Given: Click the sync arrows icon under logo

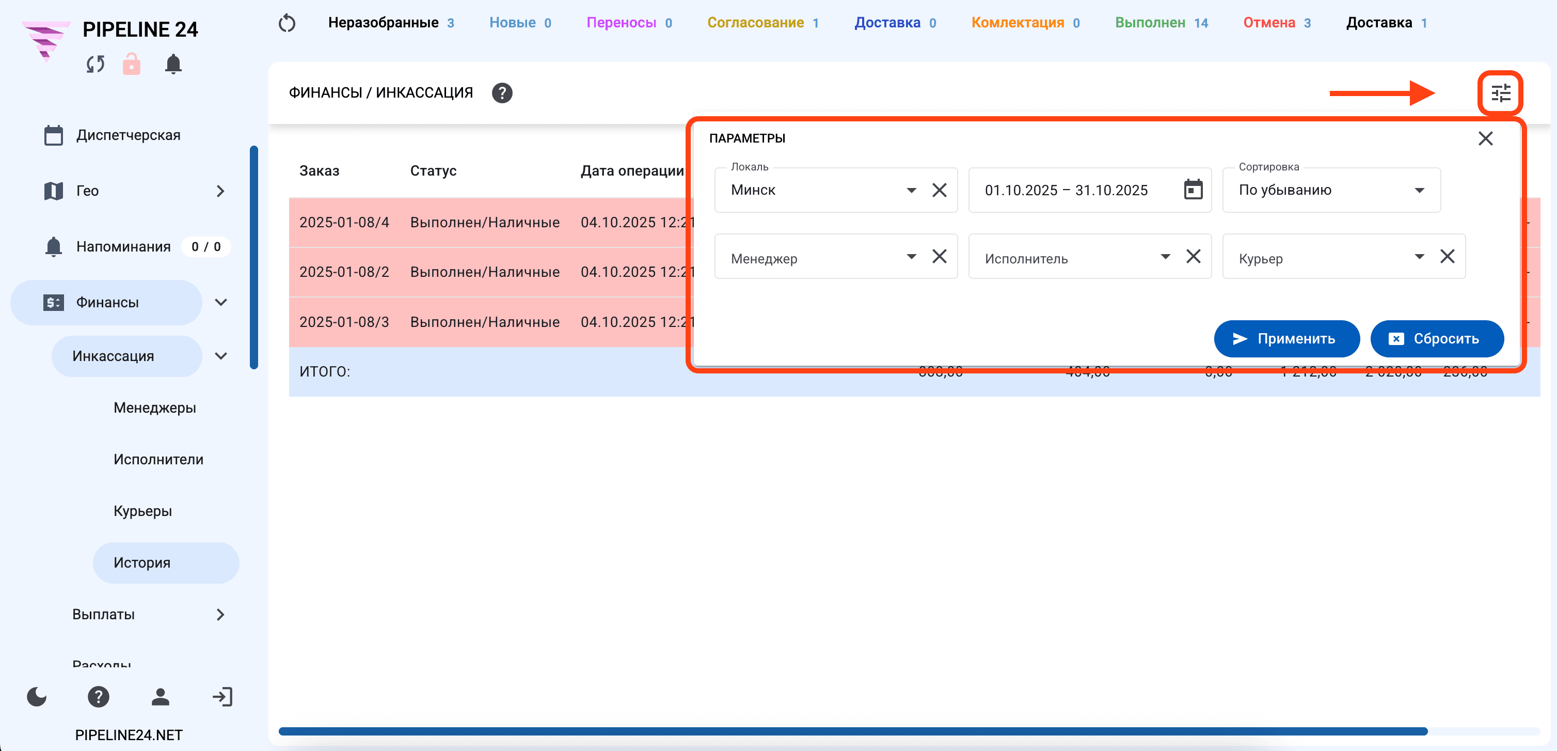Looking at the screenshot, I should pyautogui.click(x=96, y=64).
